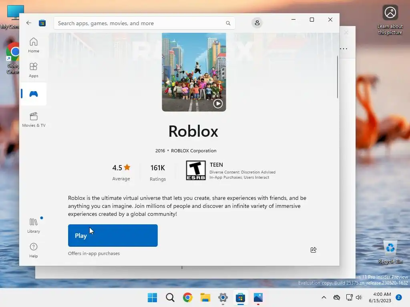Open the clock and date flyout

coord(380,297)
